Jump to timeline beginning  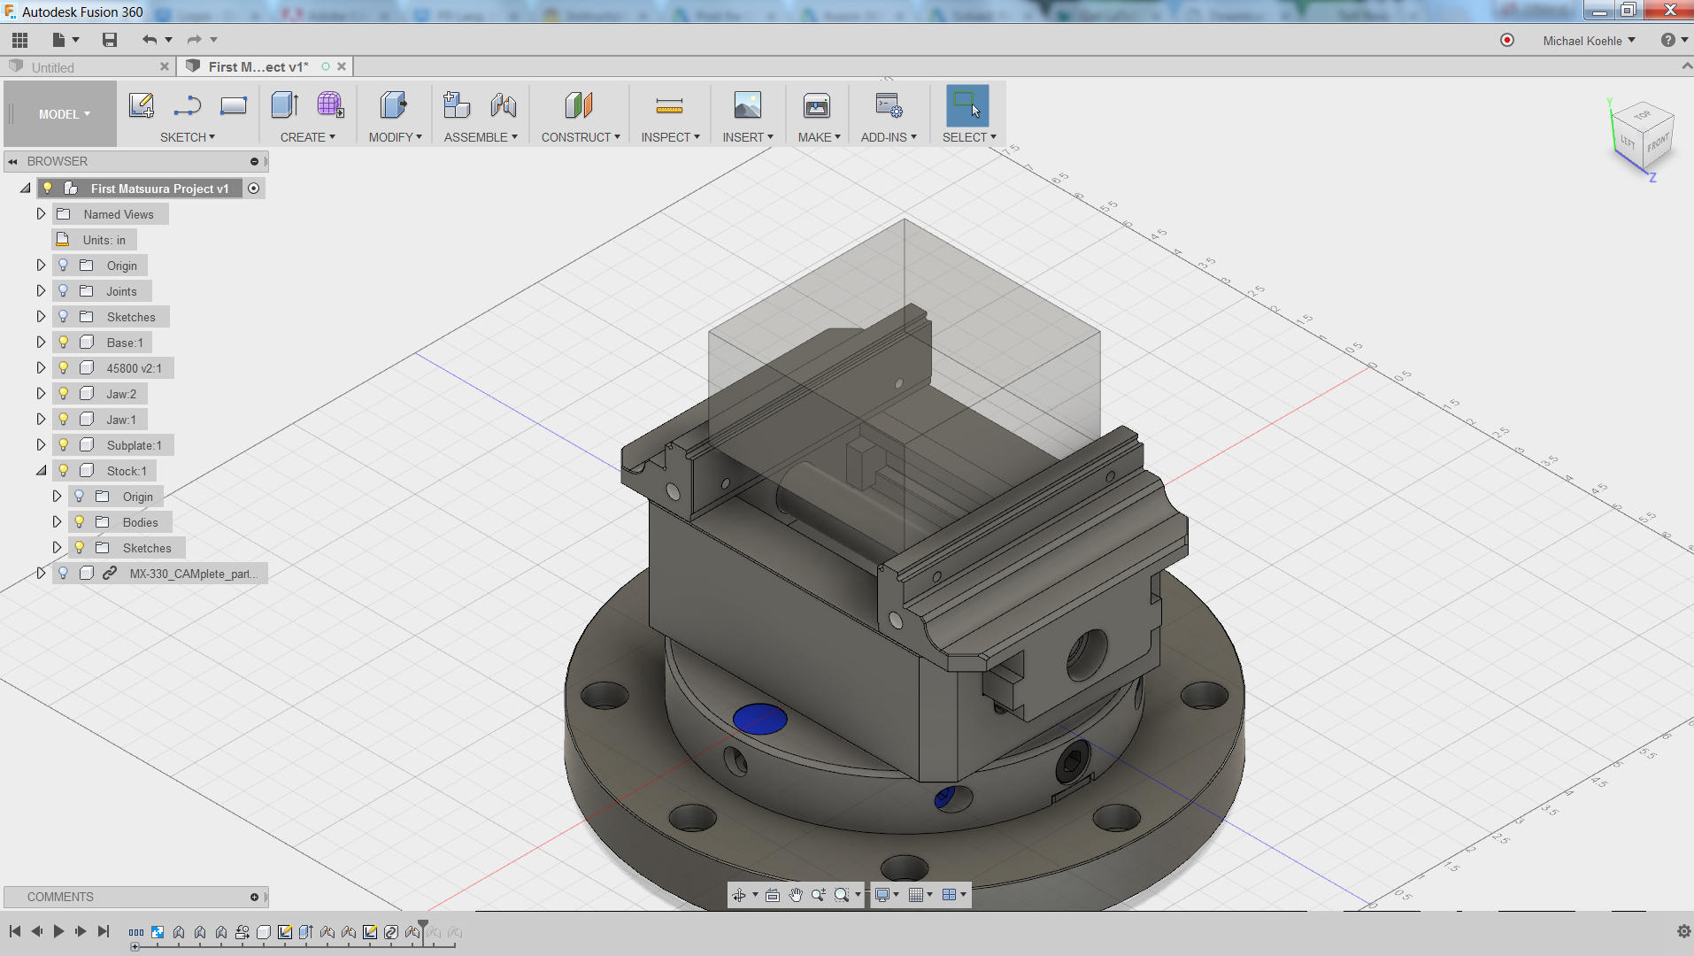[15, 931]
